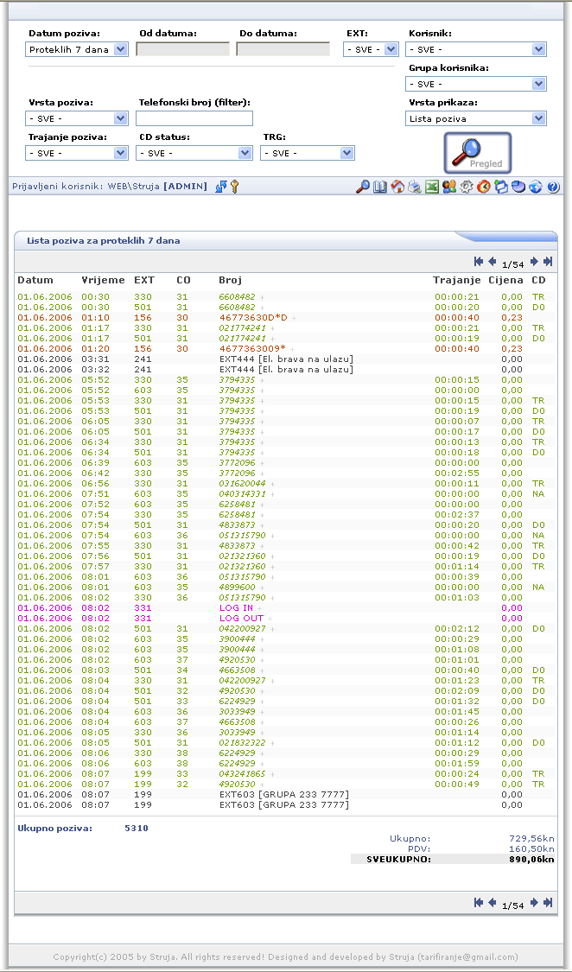This screenshot has width=572, height=972.
Task: Click the Do datuma date field
Action: pyautogui.click(x=283, y=49)
